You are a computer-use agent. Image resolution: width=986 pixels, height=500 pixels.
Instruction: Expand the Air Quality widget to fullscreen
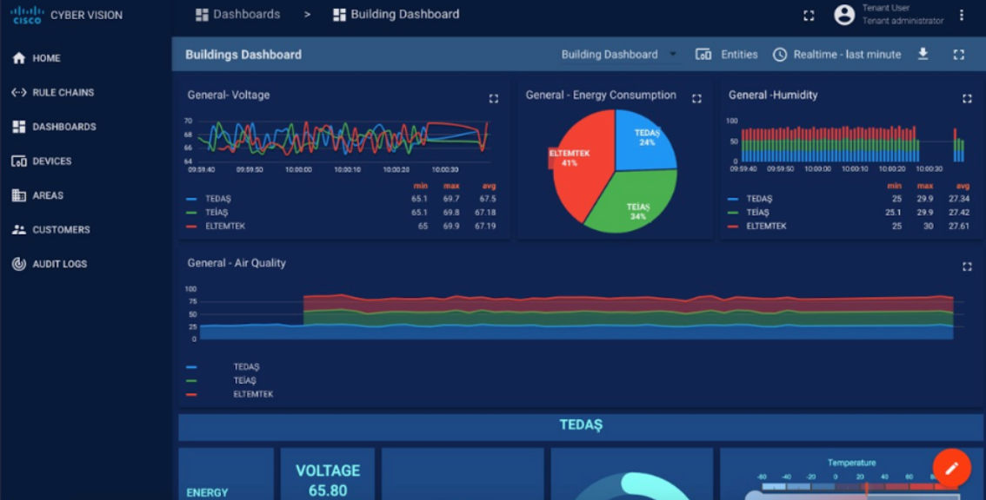coord(967,266)
